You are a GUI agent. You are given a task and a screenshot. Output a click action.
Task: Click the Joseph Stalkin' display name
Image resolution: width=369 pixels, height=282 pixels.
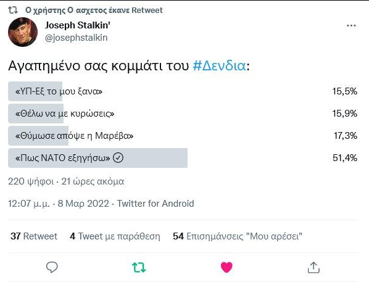click(x=78, y=25)
